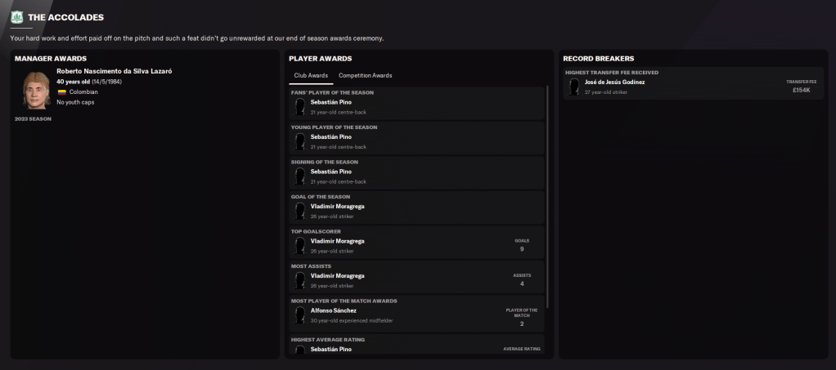
Task: Click the Player Awards list scrollbar
Action: pos(546,204)
